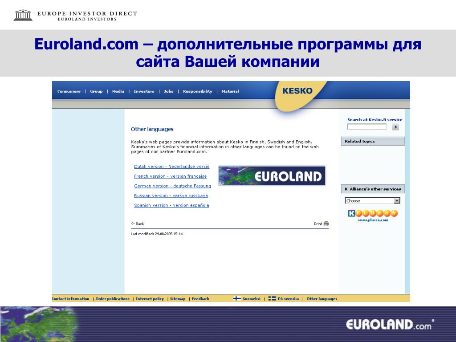Click the Finnish flag icon

tap(237, 298)
